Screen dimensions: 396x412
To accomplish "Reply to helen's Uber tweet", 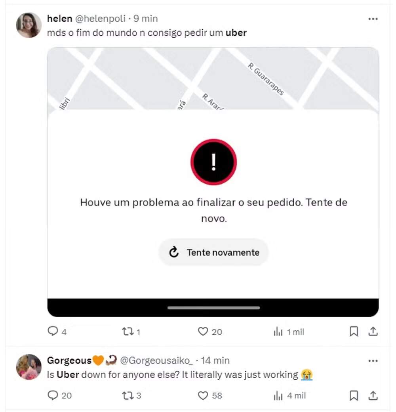I will pos(53,332).
